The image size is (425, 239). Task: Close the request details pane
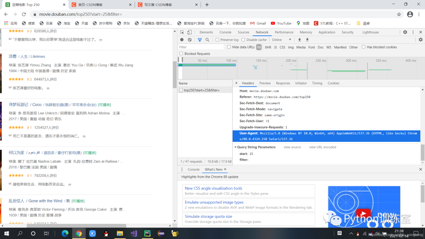point(237,83)
